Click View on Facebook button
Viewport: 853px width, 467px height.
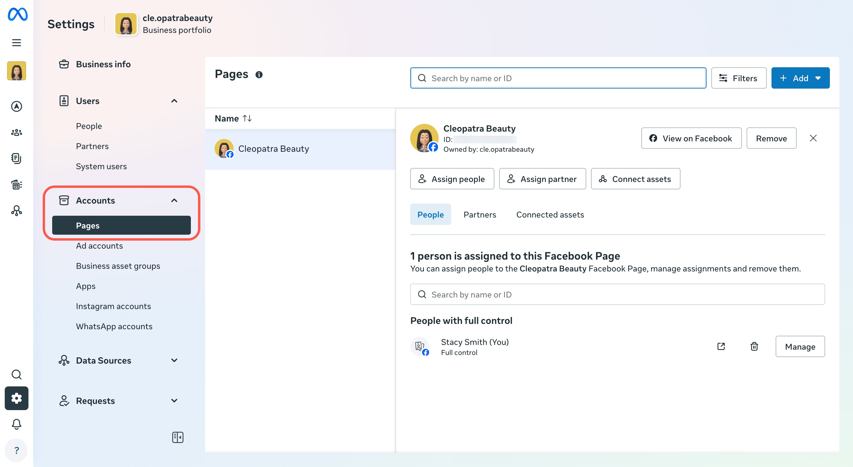[691, 138]
